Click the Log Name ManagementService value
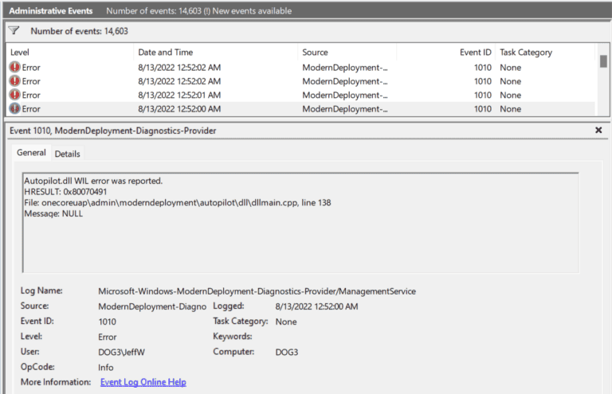 coord(257,291)
